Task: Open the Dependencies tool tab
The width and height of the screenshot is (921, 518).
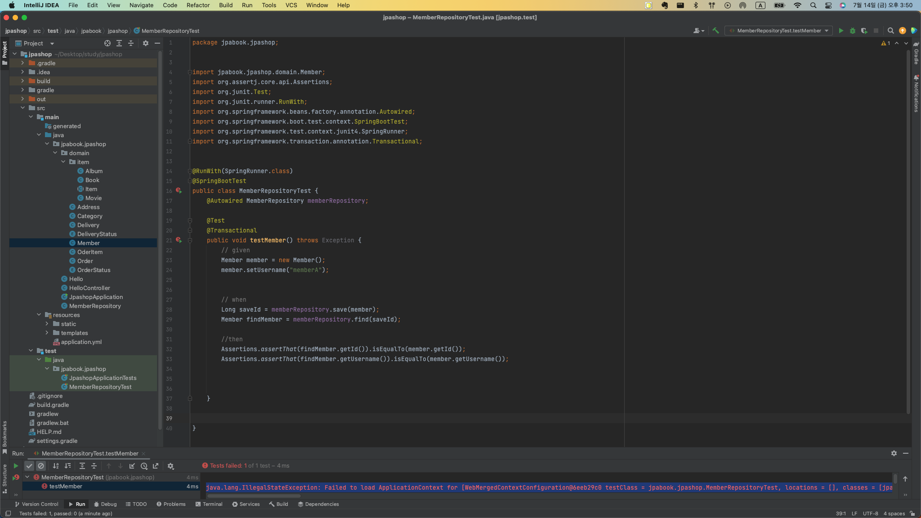Action: [318, 504]
